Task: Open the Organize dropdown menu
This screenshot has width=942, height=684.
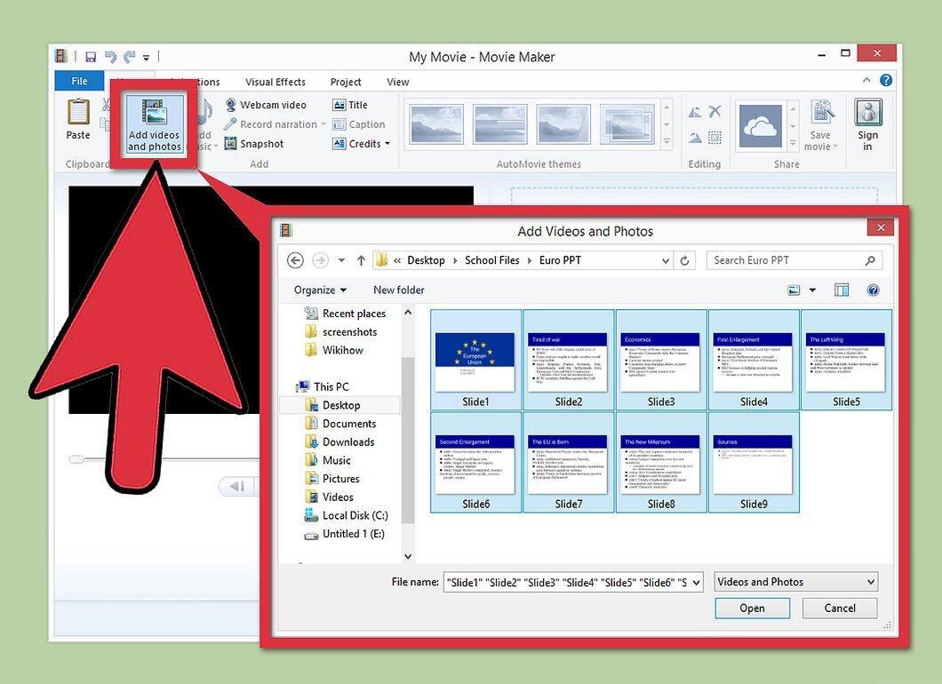Action: point(320,290)
